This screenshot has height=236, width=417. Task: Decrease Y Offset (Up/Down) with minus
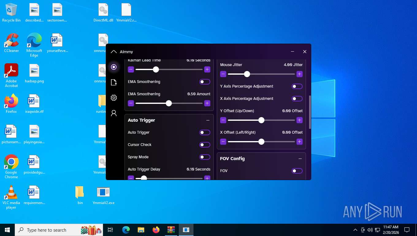(x=223, y=120)
